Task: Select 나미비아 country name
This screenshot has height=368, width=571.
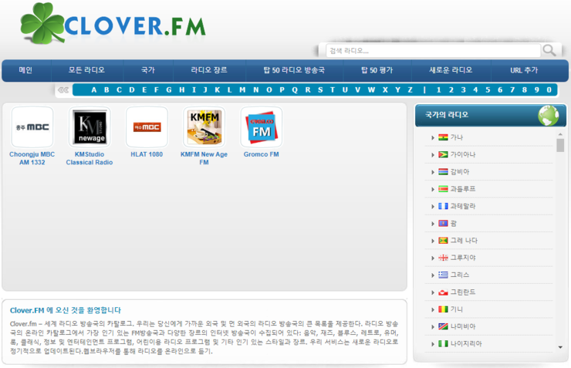Action: click(x=463, y=326)
